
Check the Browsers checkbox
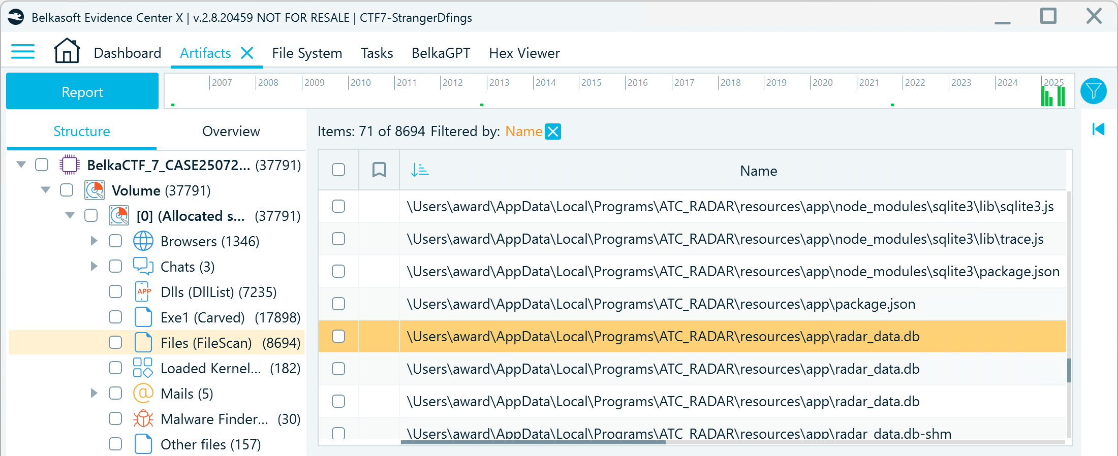point(115,241)
